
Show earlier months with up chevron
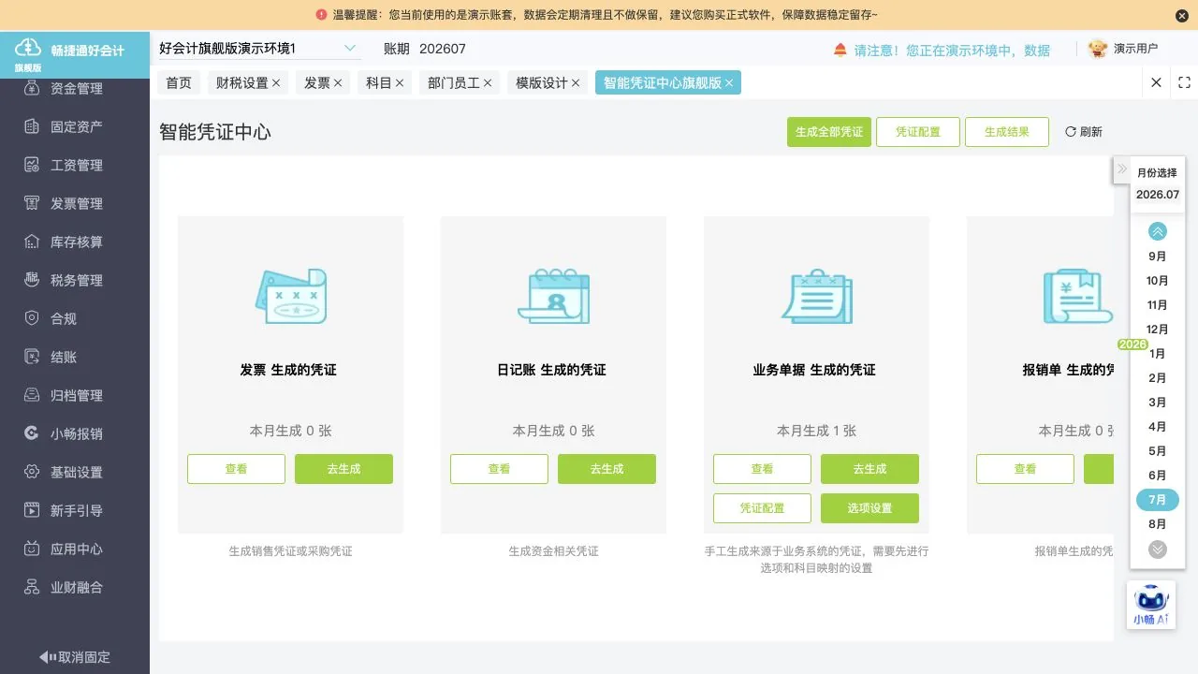click(1158, 231)
